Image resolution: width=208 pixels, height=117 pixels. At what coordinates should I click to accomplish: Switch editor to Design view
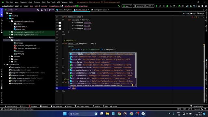pyautogui.click(x=201, y=13)
